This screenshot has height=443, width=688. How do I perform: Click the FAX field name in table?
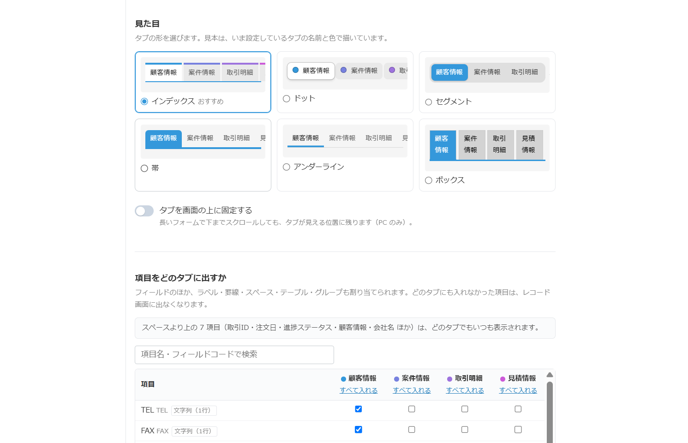[148, 431]
